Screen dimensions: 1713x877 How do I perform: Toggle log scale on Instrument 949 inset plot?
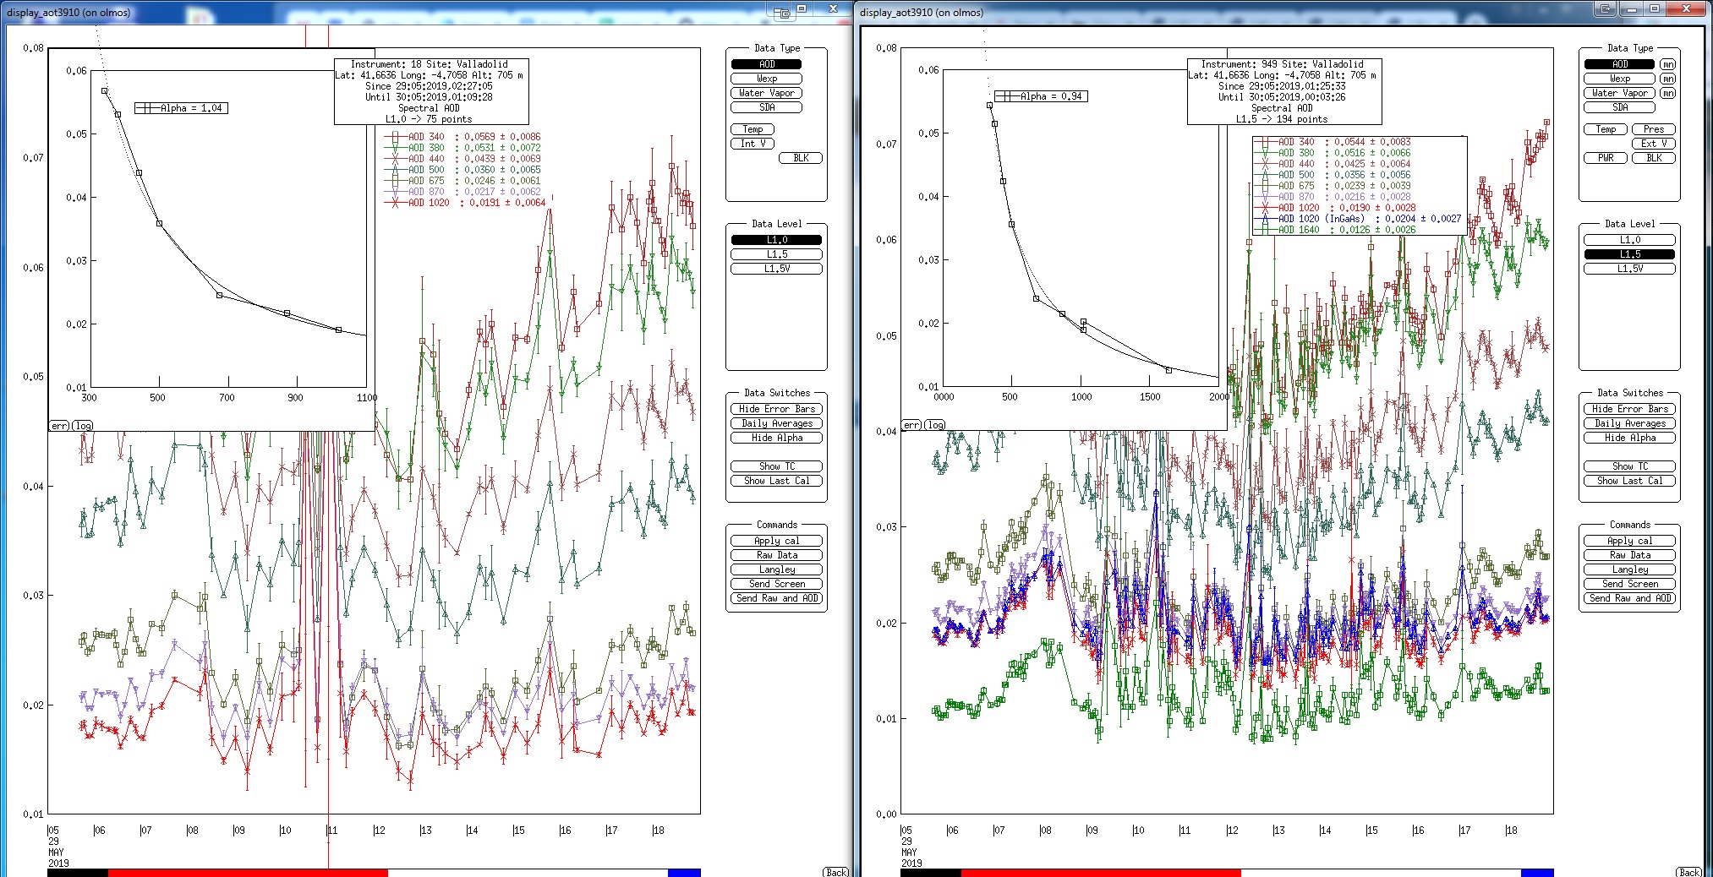(935, 425)
